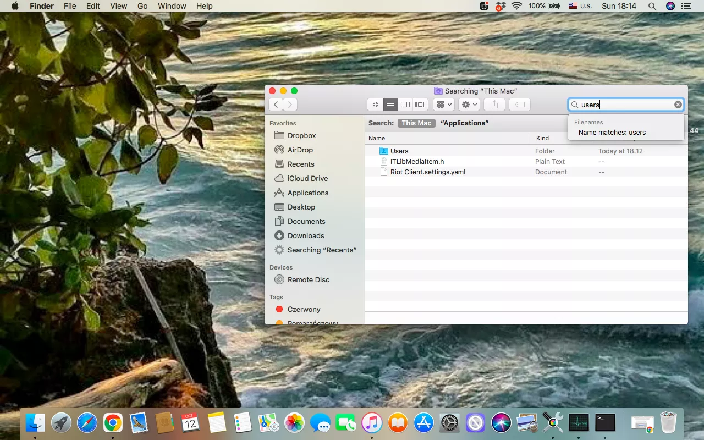This screenshot has width=704, height=440.
Task: Select 'Name matches: users' suggestion
Action: [x=612, y=133]
